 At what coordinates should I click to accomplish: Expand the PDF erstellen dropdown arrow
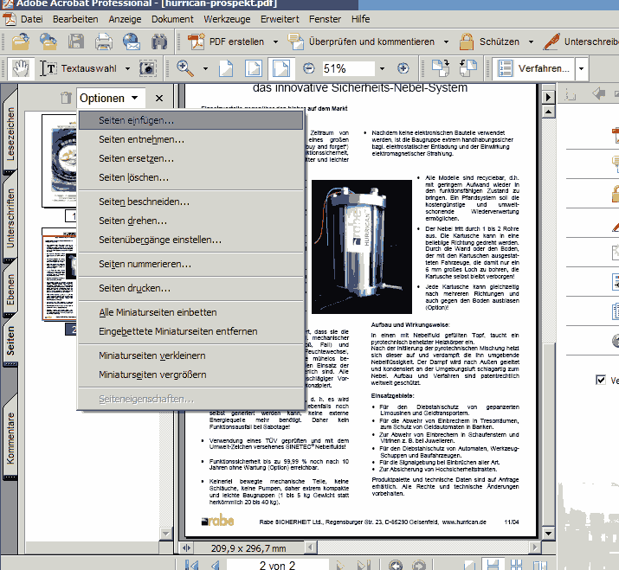275,42
